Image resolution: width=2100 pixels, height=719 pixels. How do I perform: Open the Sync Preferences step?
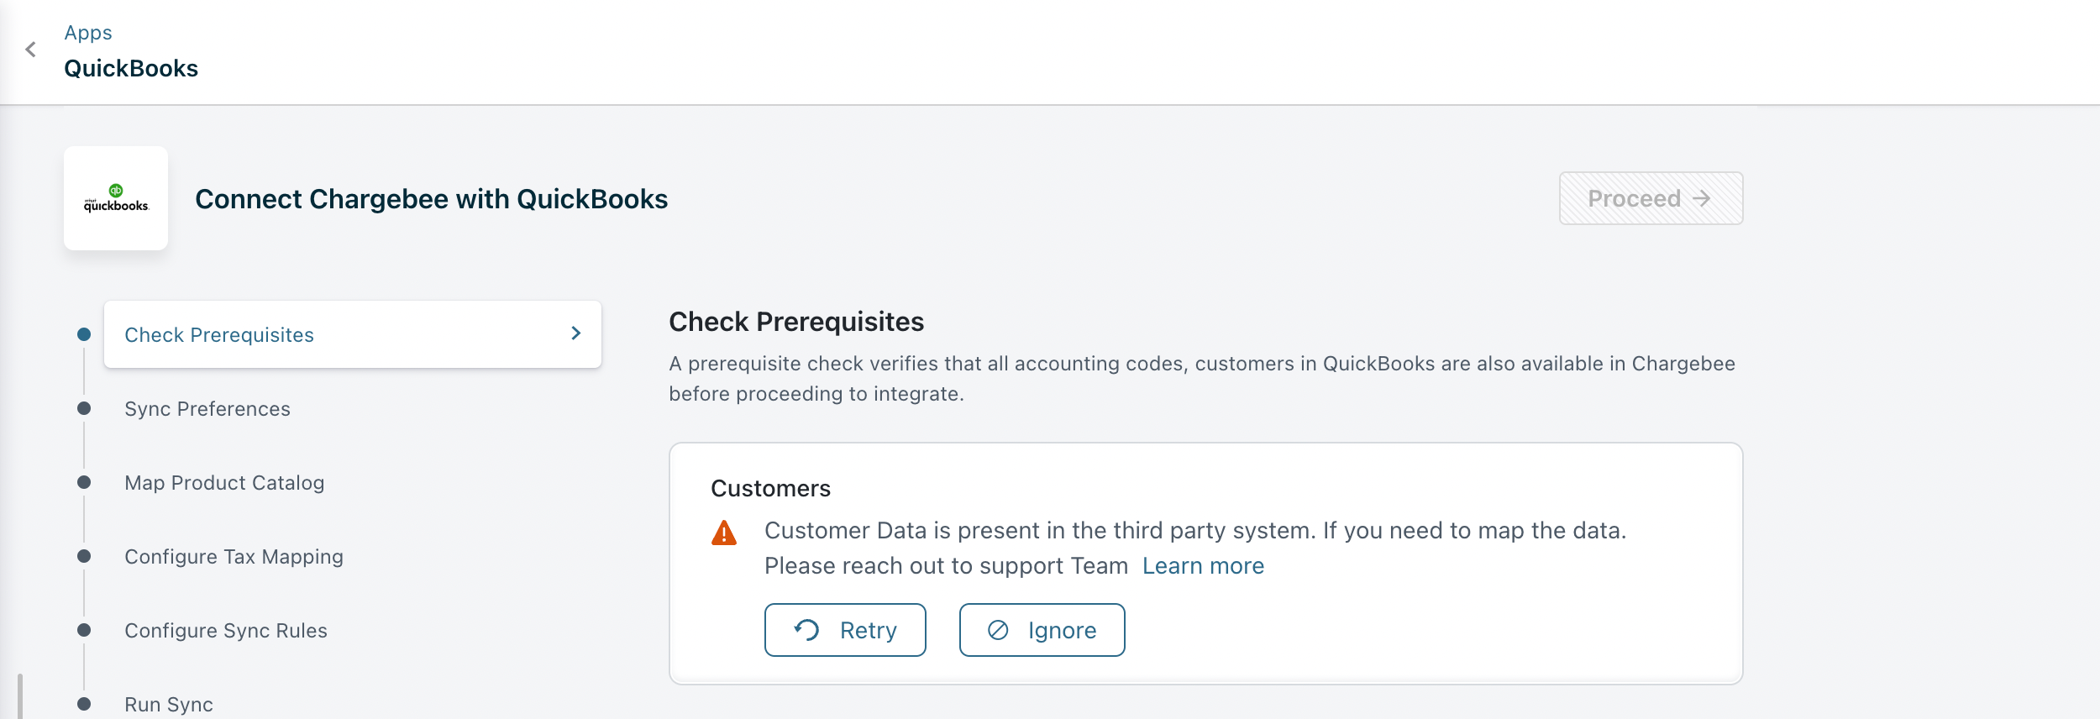[207, 409]
